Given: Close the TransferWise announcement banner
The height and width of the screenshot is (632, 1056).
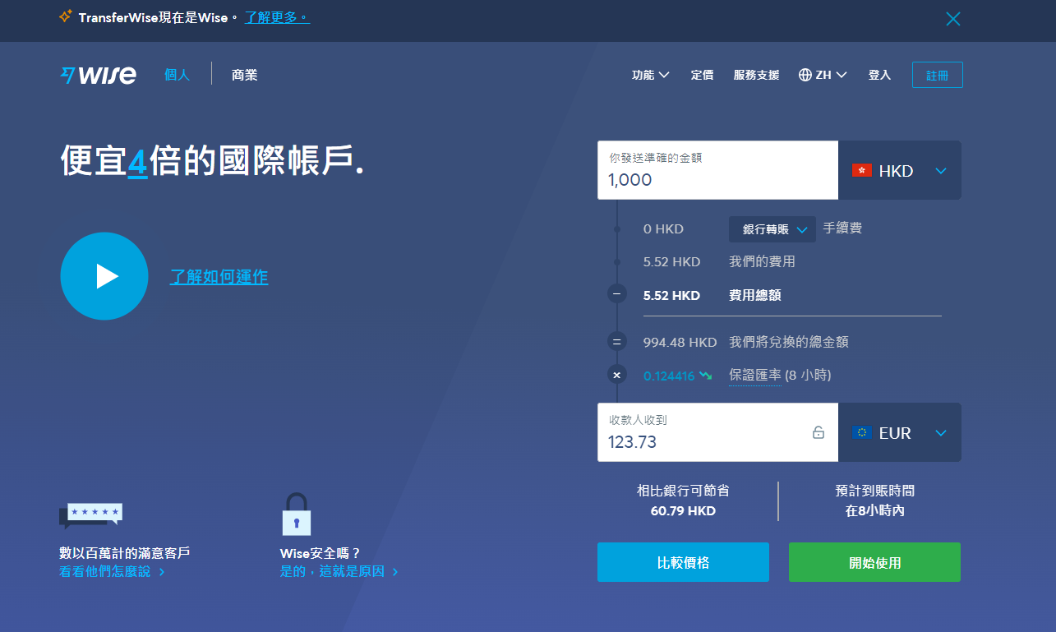Looking at the screenshot, I should [952, 19].
